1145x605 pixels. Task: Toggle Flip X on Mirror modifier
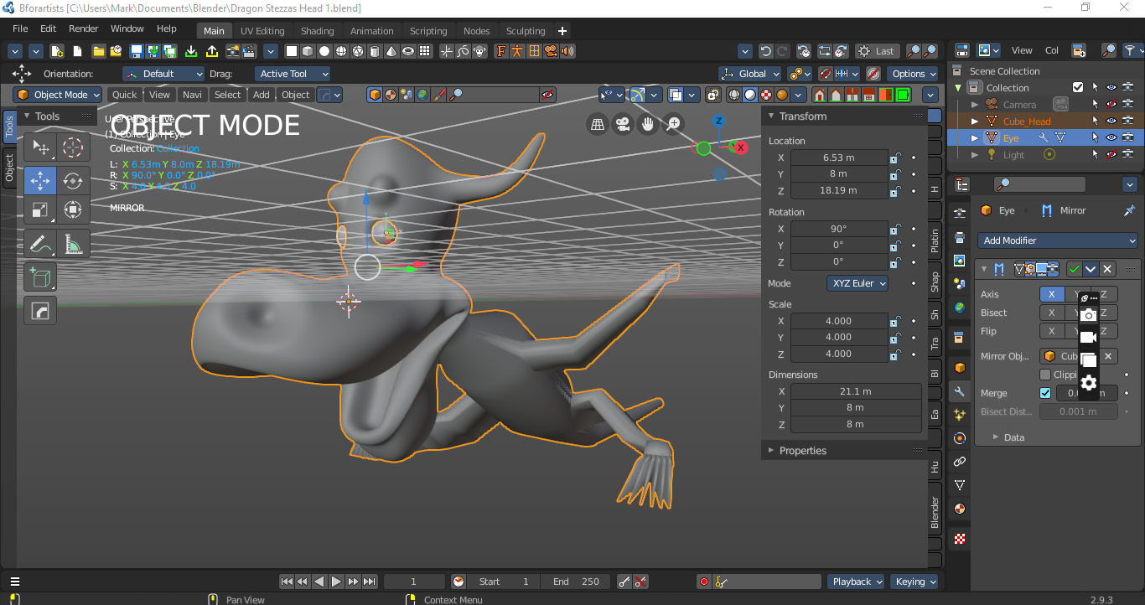[1052, 331]
